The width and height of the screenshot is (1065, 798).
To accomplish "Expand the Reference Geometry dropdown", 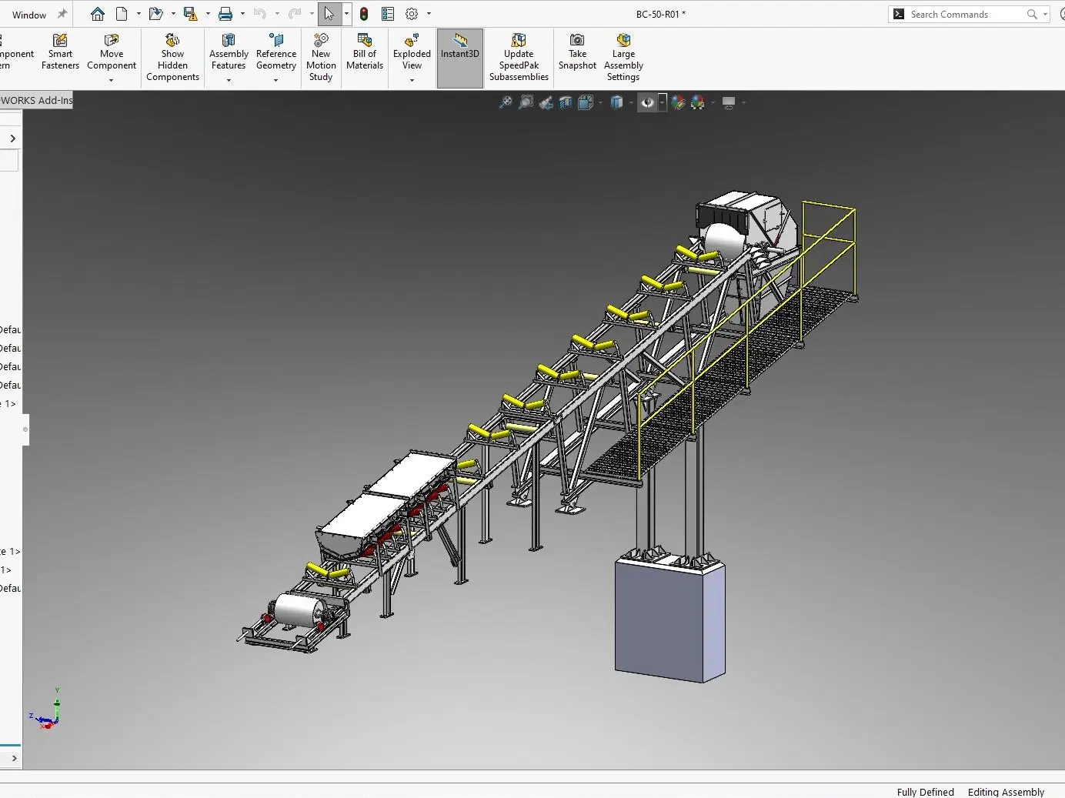I will coord(276,80).
